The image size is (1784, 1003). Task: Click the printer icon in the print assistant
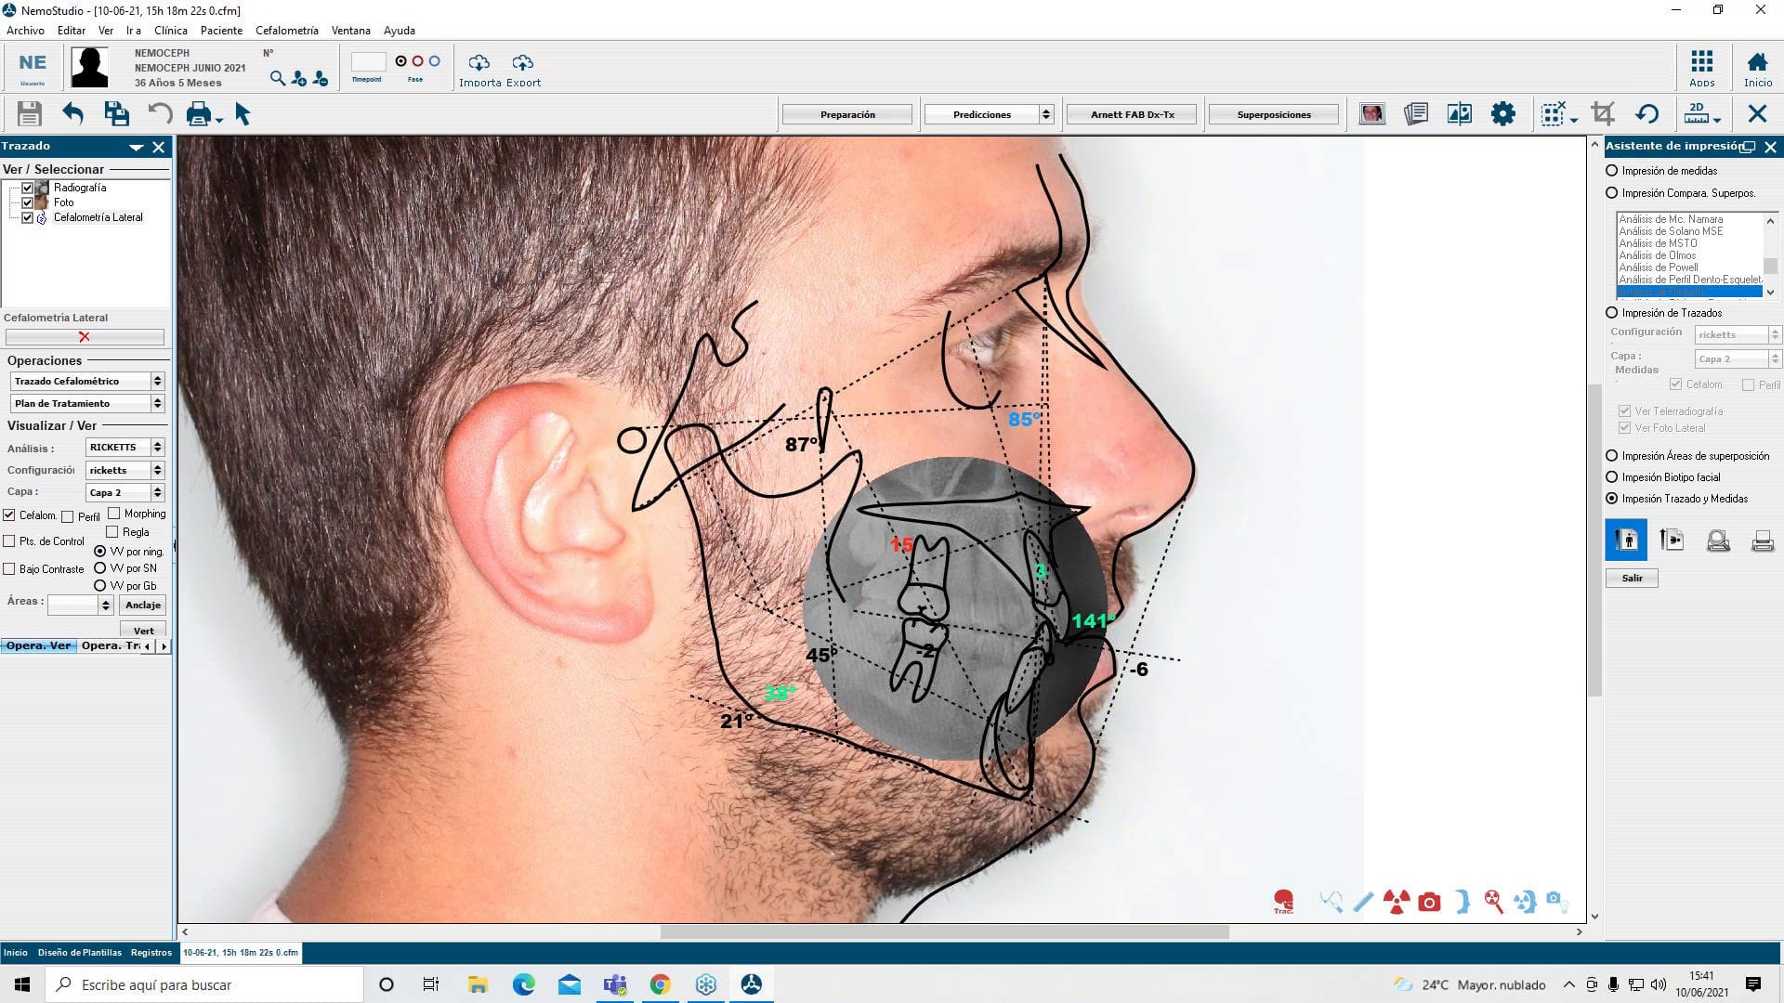[x=1762, y=540]
